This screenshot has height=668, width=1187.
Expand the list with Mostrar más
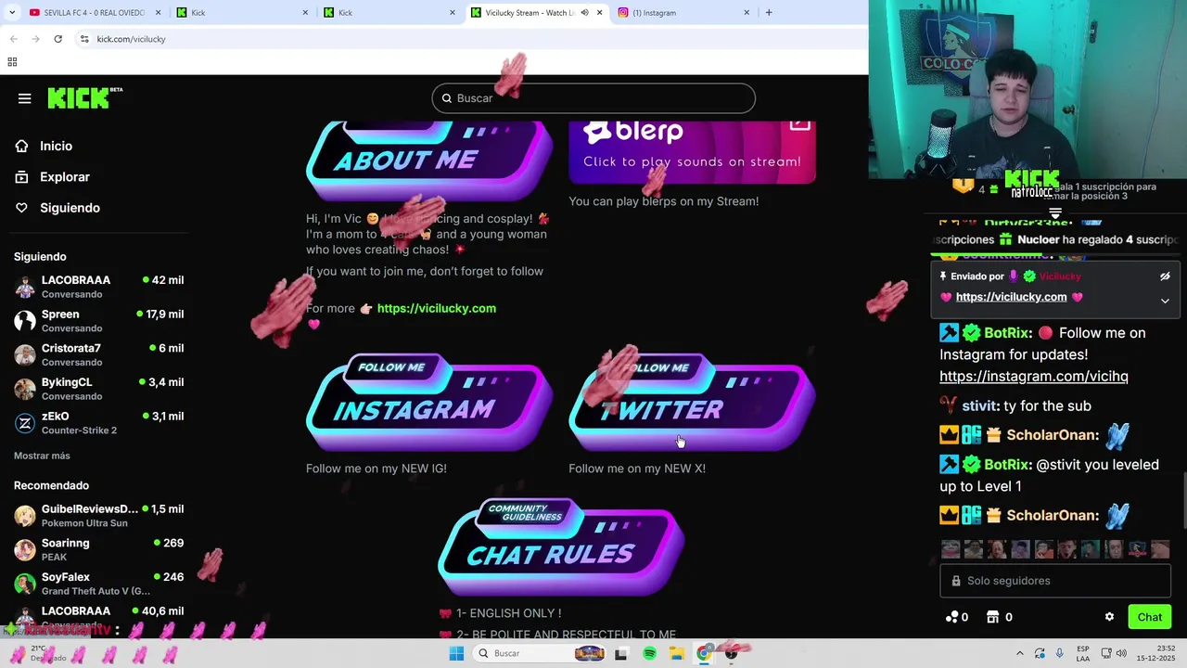pos(42,456)
